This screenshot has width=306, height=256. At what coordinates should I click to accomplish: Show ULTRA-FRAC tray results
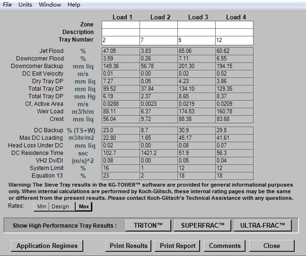point(262,225)
